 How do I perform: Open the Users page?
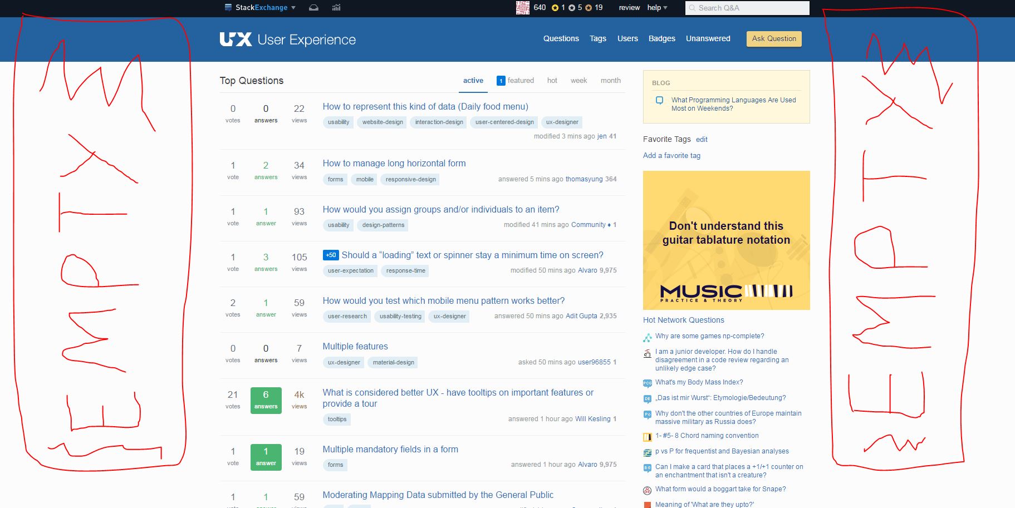[627, 38]
